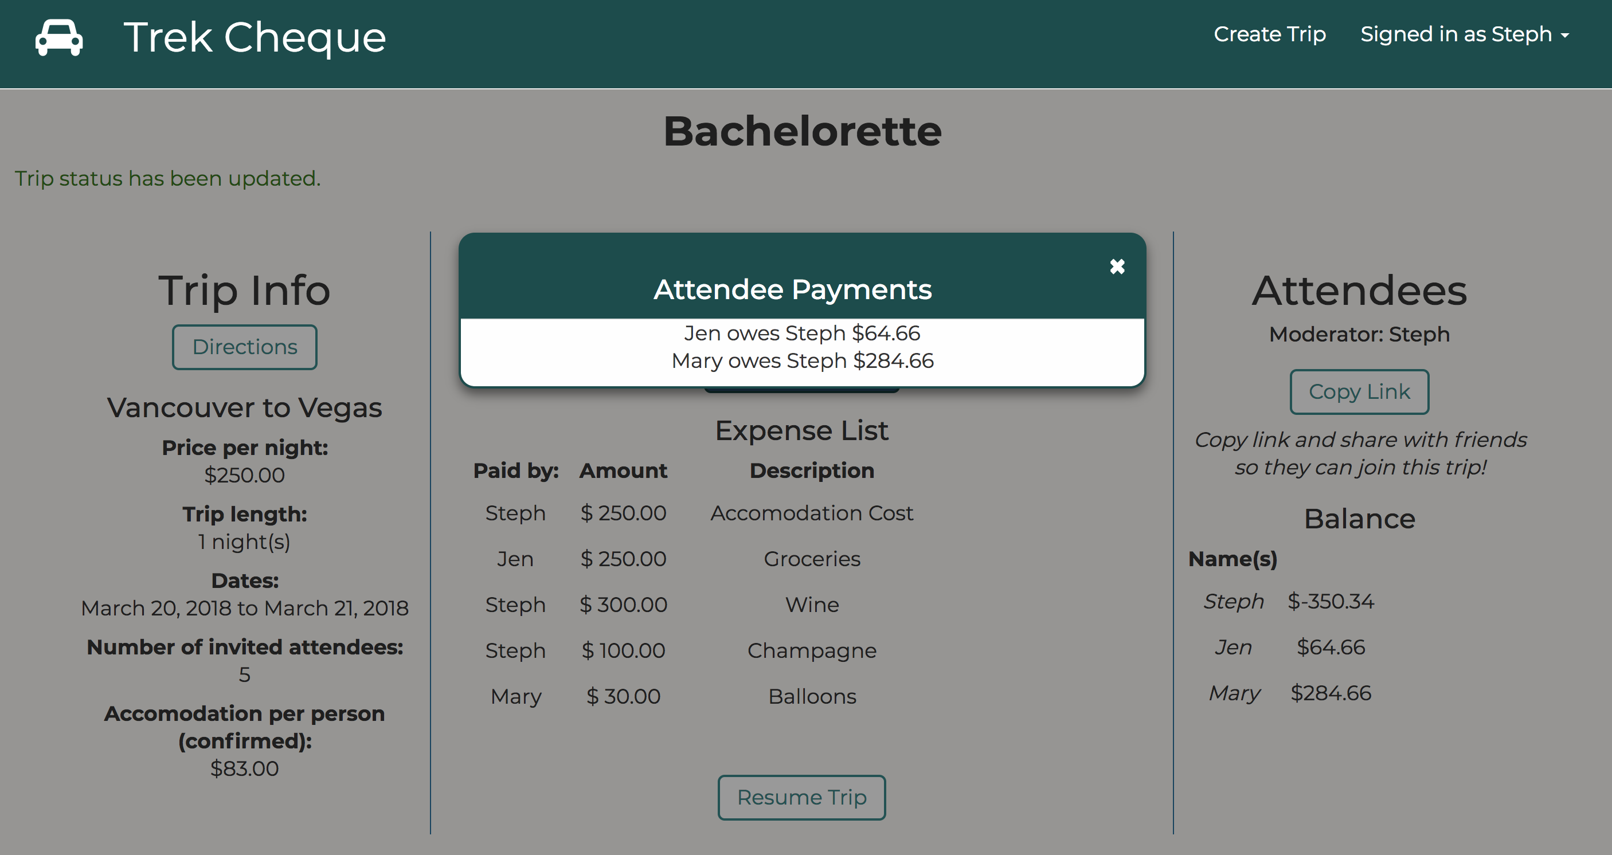Click Mary's name in Balance list
Viewport: 1612px width, 855px height.
pyautogui.click(x=1234, y=693)
